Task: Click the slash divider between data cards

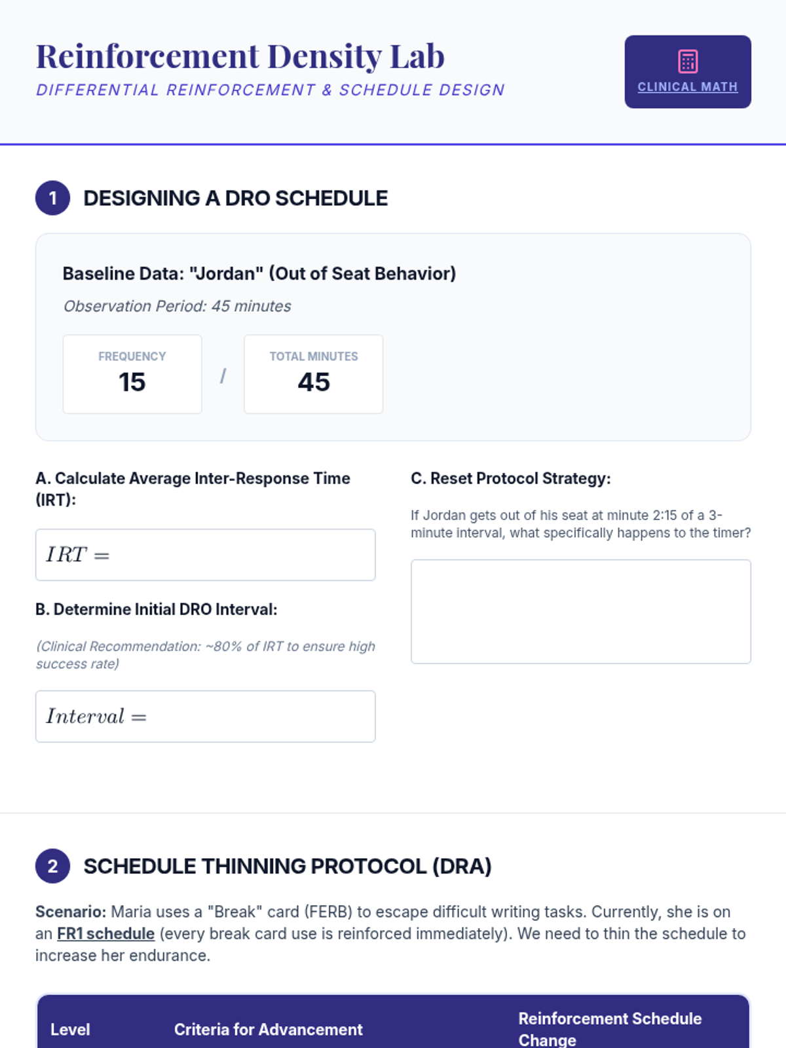Action: click(223, 375)
